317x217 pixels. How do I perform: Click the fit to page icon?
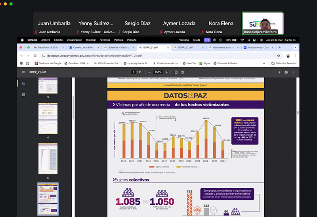(x=176, y=72)
